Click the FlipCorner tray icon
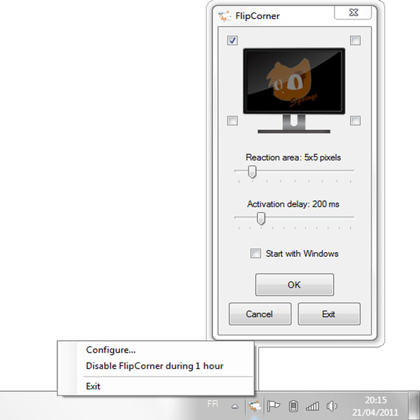The width and height of the screenshot is (420, 420). pos(254,406)
